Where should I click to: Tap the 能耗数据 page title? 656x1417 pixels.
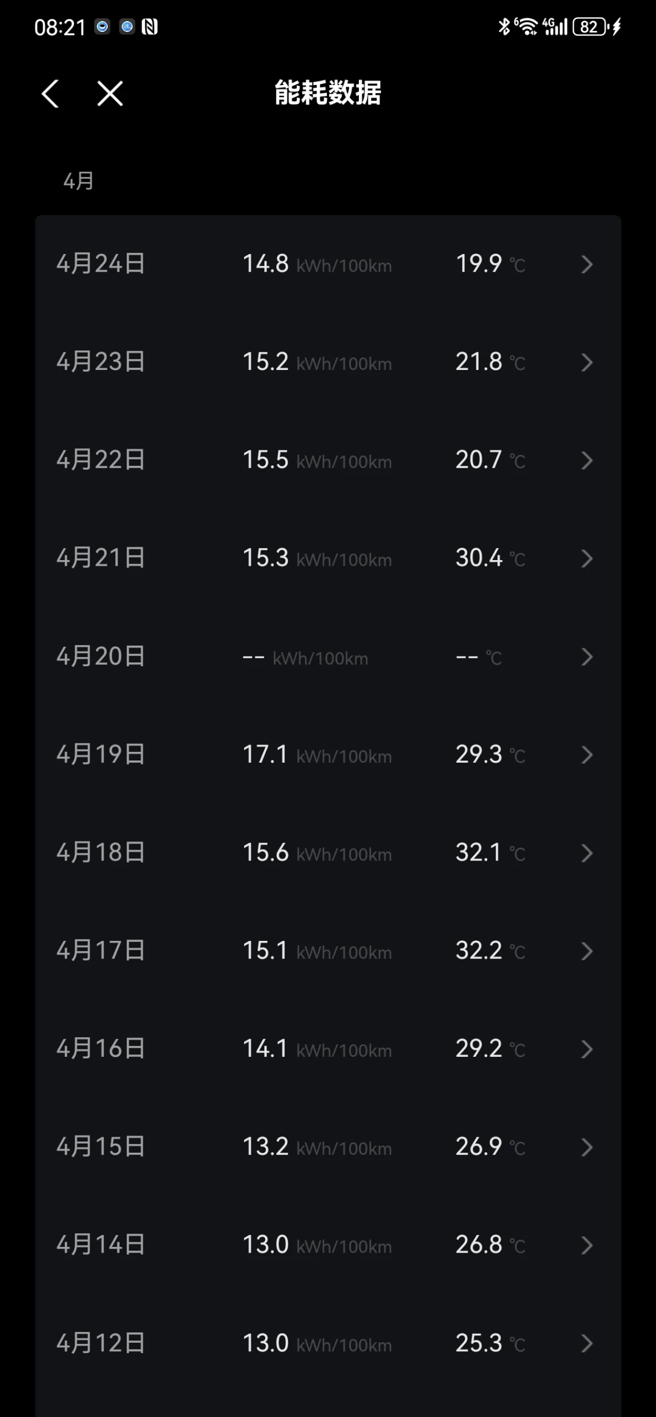[x=328, y=92]
